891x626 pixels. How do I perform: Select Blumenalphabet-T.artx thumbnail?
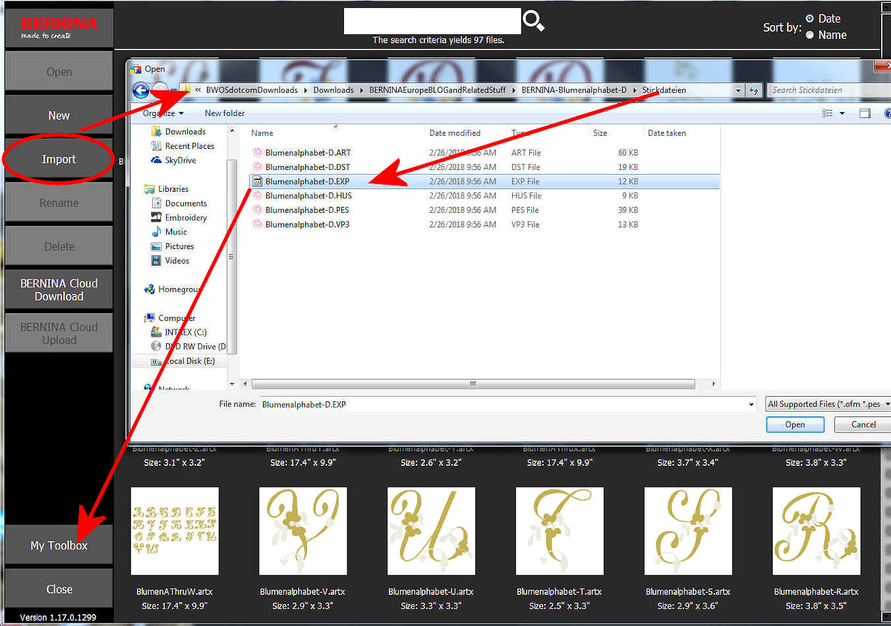[x=560, y=531]
